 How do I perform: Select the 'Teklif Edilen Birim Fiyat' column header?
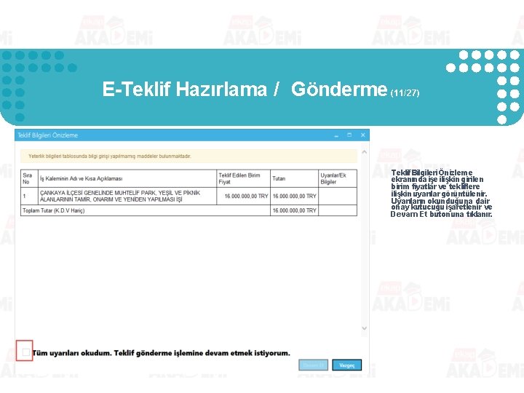pos(243,178)
